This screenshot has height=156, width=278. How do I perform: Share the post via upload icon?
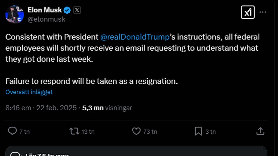[x=260, y=131]
